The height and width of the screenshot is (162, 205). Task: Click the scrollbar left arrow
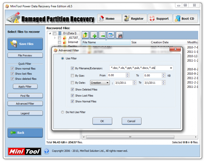[x=84, y=137]
